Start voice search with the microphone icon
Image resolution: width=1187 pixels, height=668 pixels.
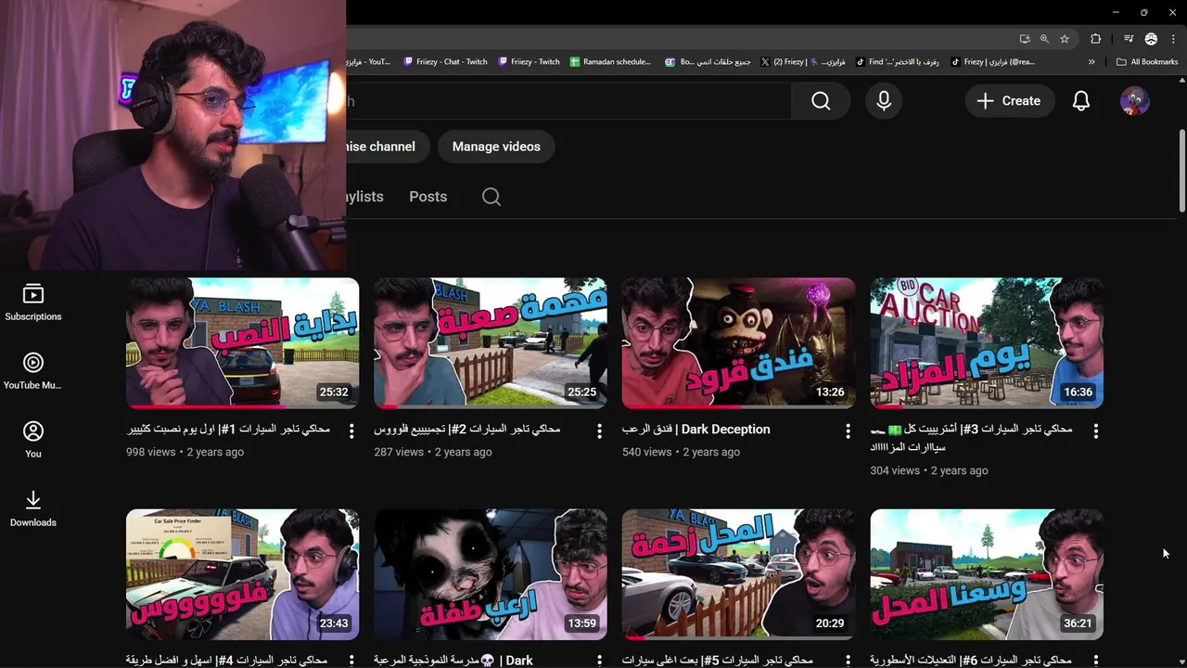click(x=884, y=101)
